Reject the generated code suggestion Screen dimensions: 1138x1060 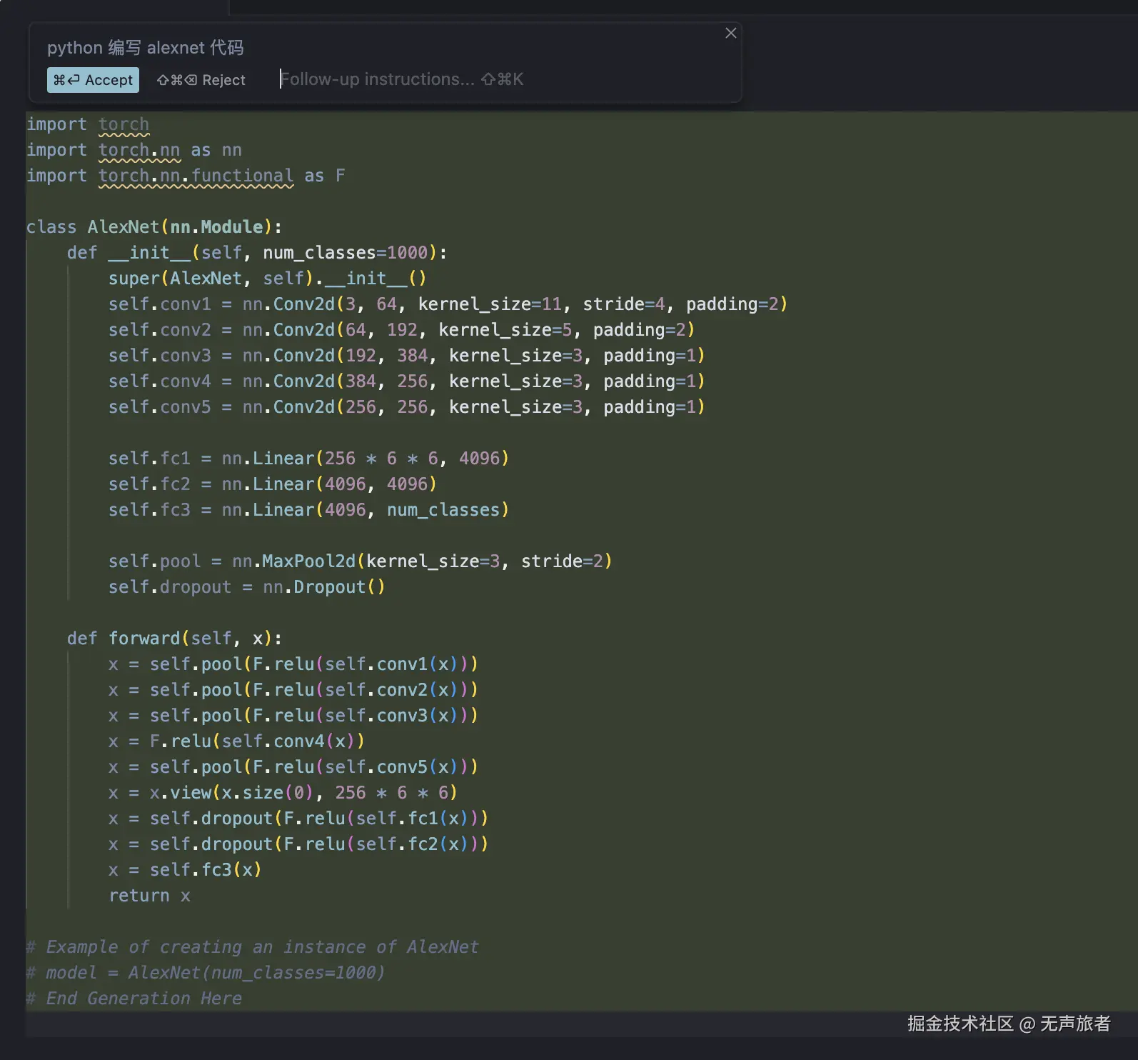pos(201,80)
